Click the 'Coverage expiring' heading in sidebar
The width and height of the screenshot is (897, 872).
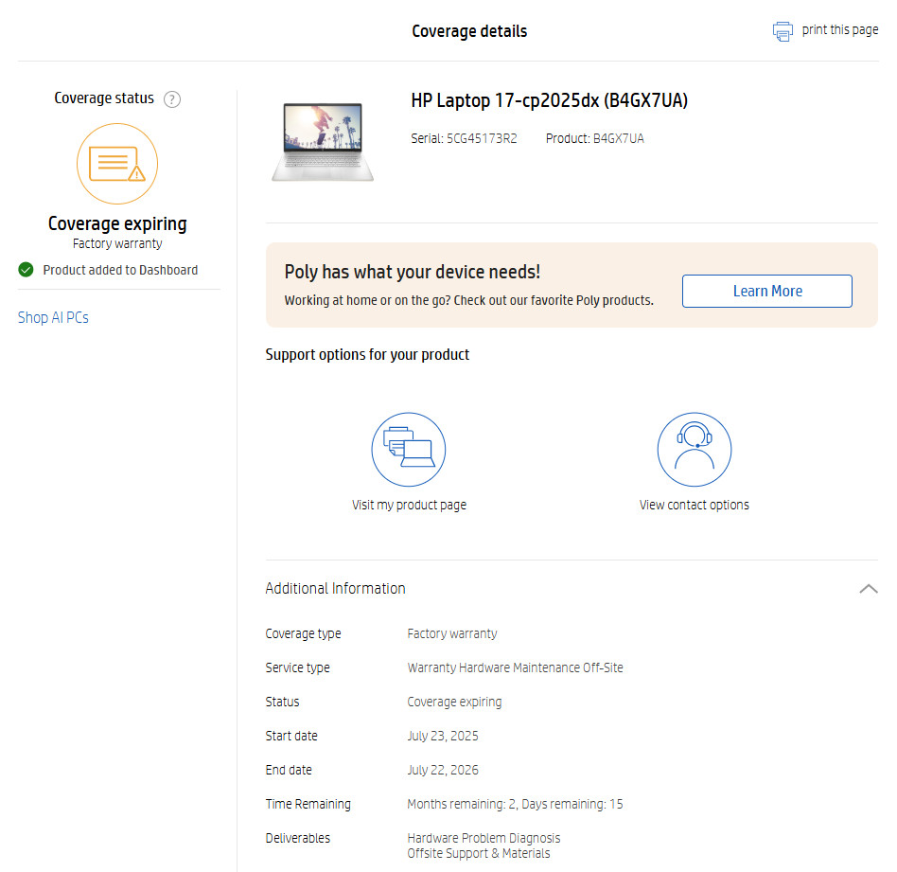117,223
